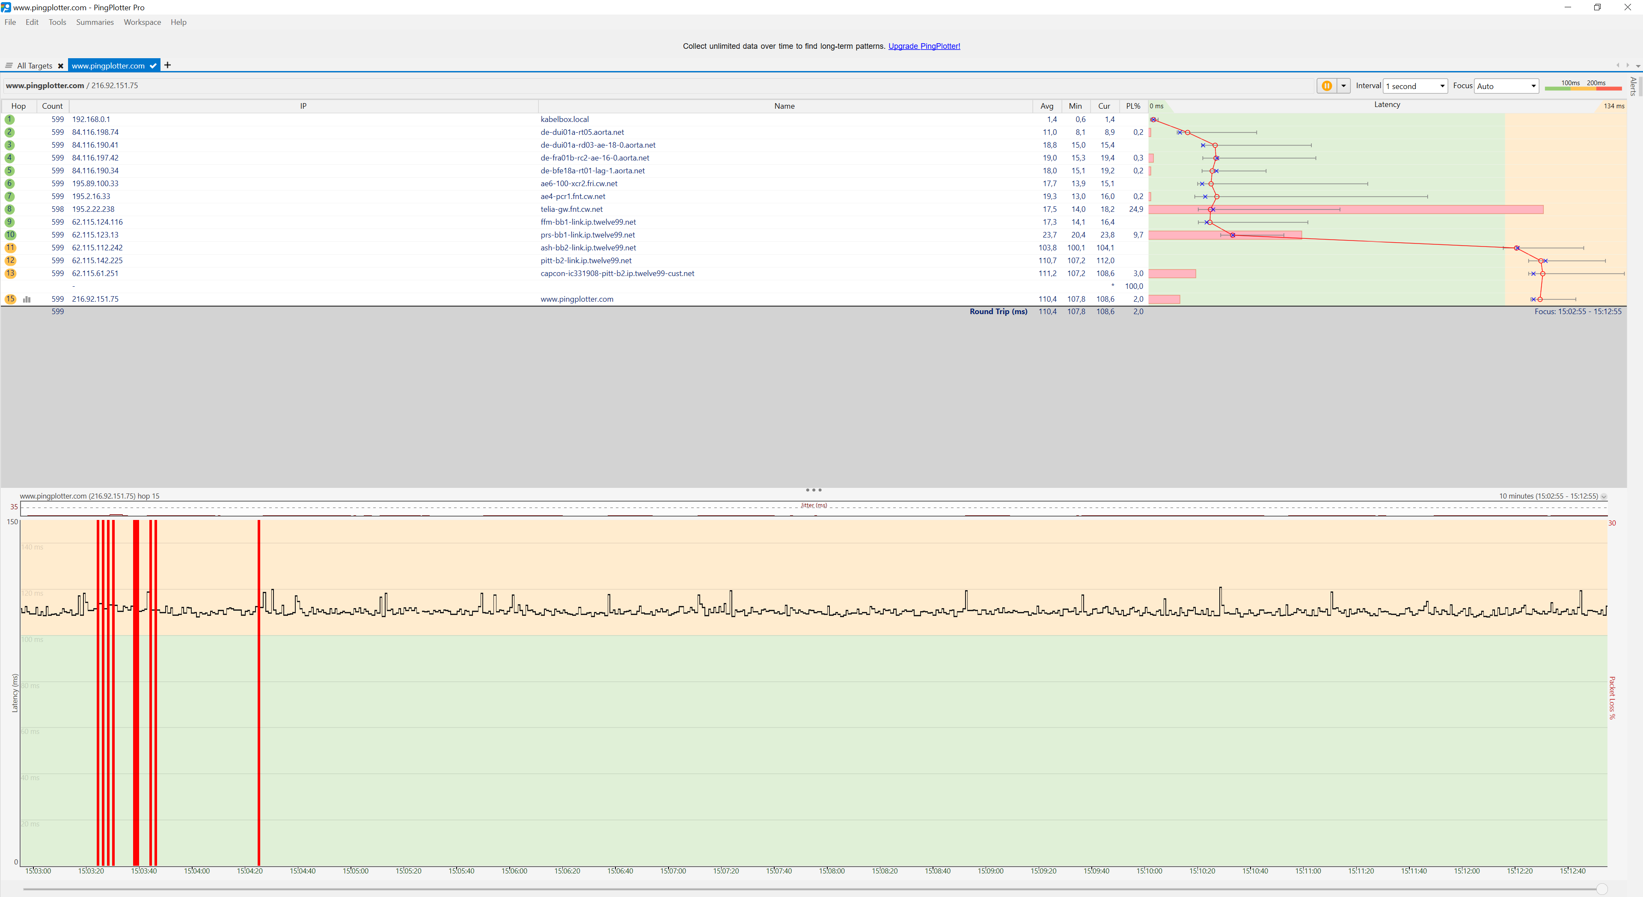Select the hop 8 green badge
1643x897 pixels.
coord(9,209)
